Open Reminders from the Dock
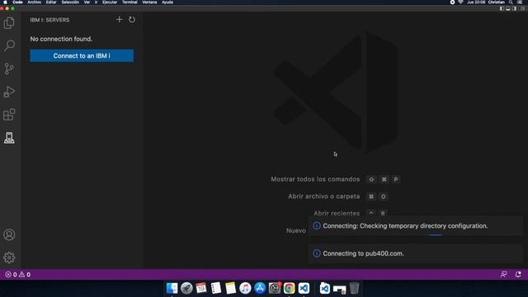528x297 pixels. click(x=216, y=288)
